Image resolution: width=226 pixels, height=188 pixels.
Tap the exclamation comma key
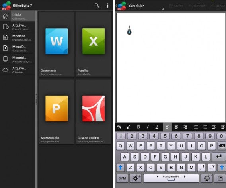pyautogui.click(x=201, y=168)
